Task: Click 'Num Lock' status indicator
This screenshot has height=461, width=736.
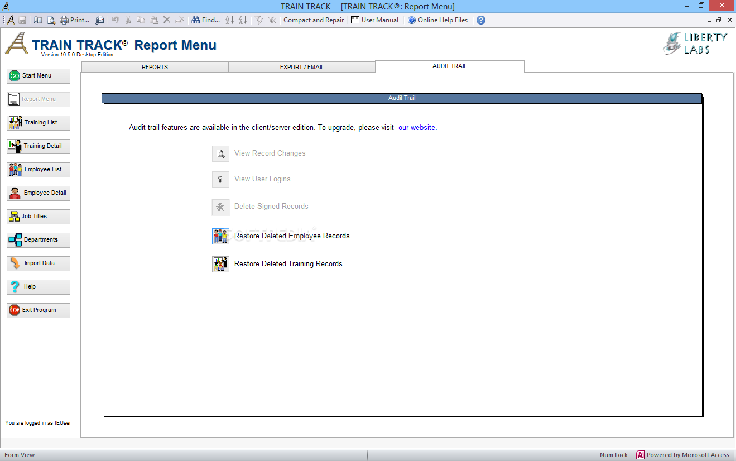Action: [x=614, y=455]
